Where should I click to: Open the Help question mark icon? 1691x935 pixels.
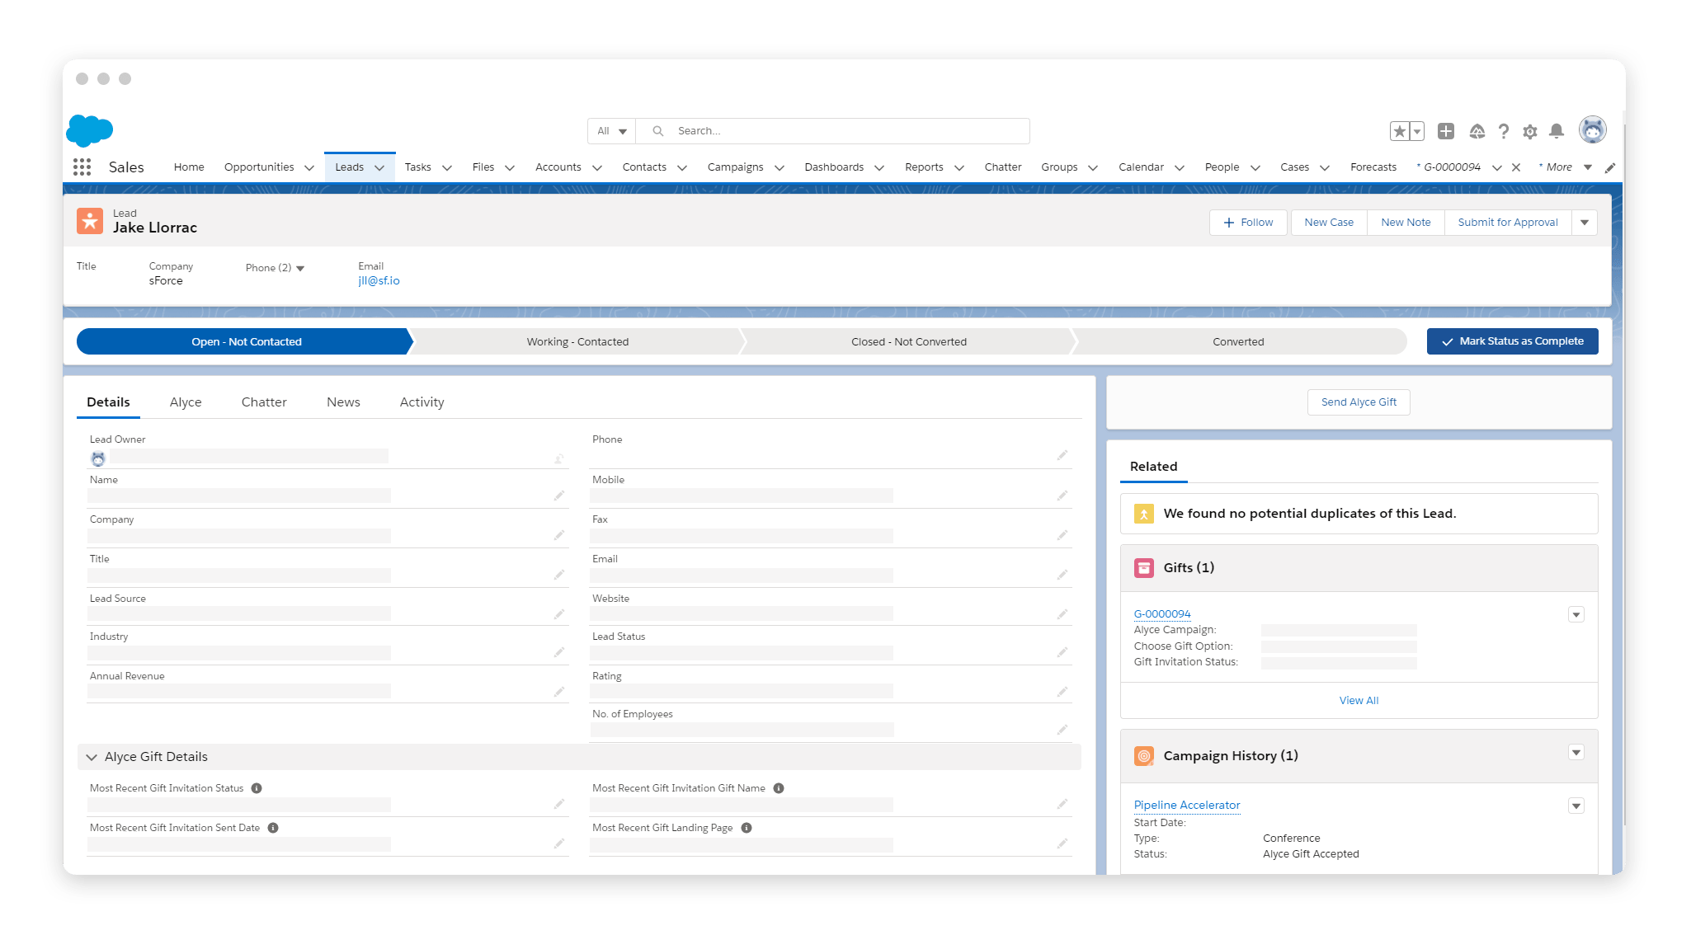click(x=1504, y=131)
